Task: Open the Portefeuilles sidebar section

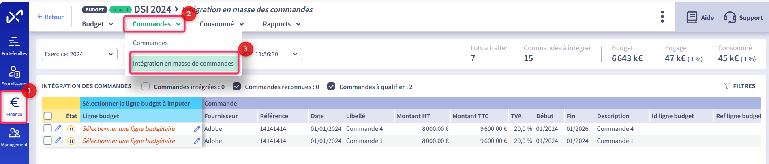Action: 14,46
